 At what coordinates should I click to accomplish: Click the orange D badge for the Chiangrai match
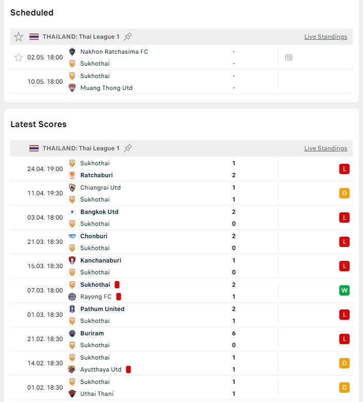344,193
